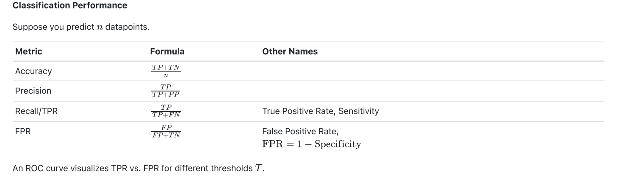This screenshot has height=177, width=626.
Task: Select the Metric column header
Action: pos(29,52)
